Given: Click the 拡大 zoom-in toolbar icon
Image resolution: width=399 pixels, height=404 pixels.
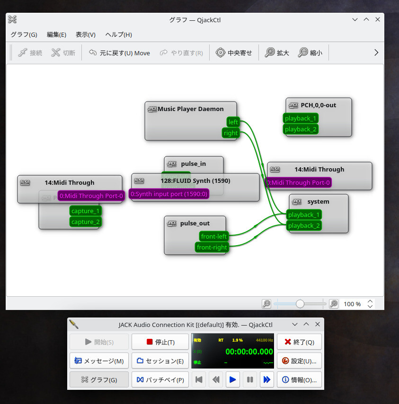Looking at the screenshot, I should point(270,52).
